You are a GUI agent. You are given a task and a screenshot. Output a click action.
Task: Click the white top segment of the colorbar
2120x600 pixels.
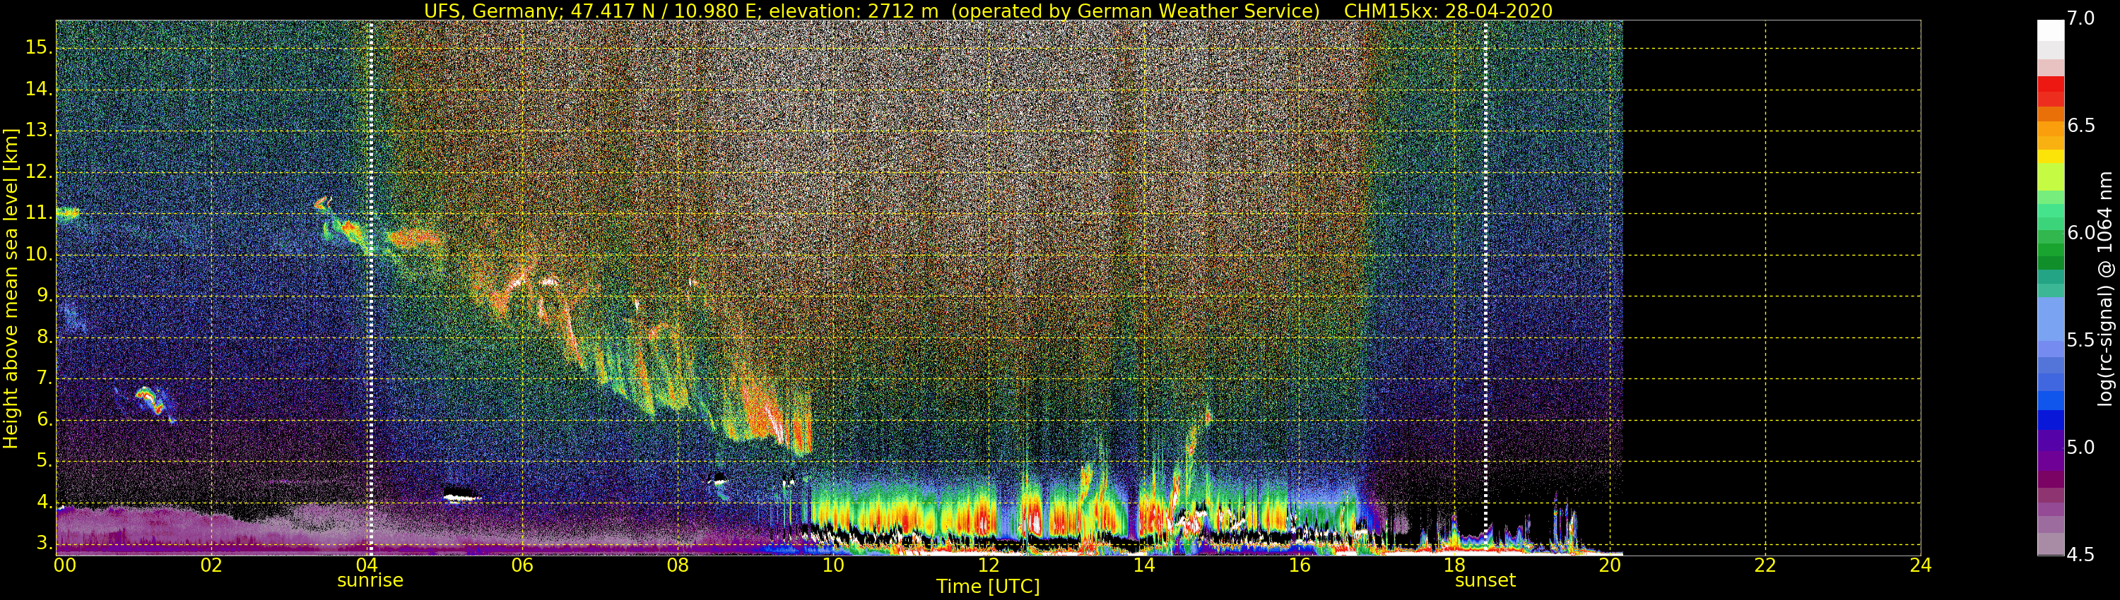(x=2050, y=30)
